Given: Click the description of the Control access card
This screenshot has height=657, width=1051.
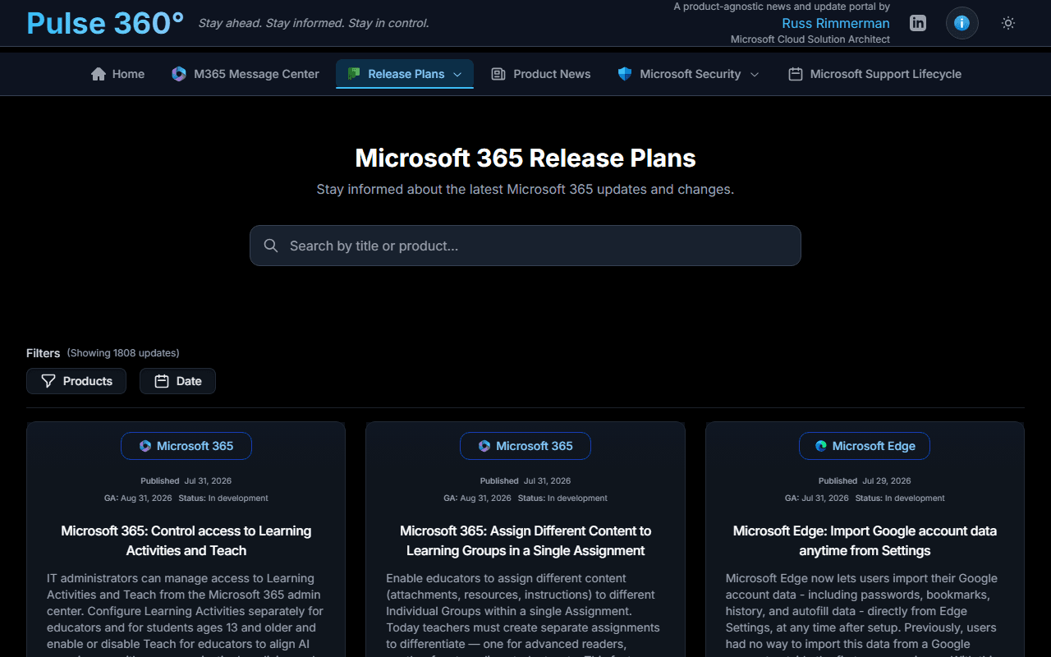Looking at the screenshot, I should [186, 613].
